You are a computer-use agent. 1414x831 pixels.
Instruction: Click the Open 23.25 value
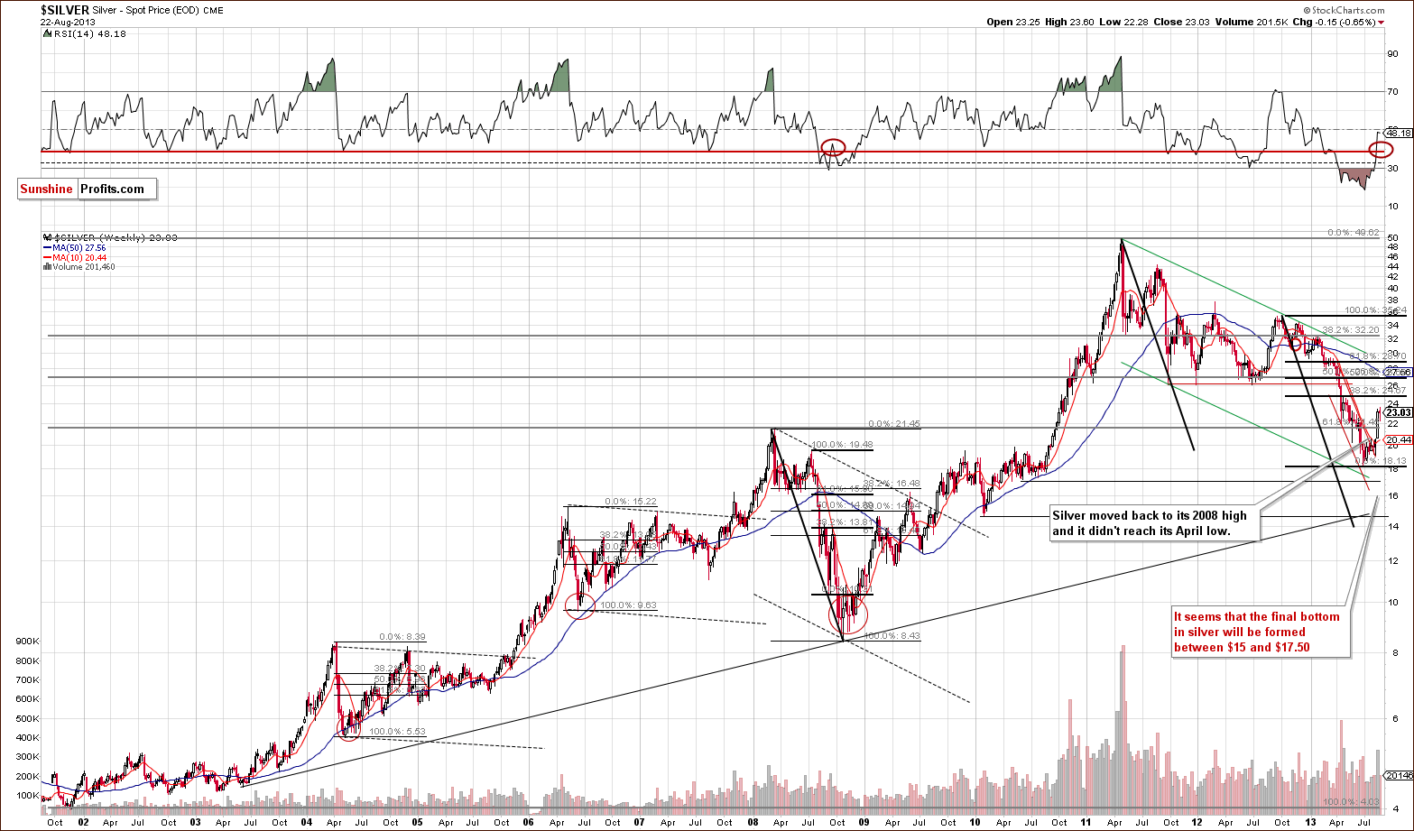point(1012,22)
